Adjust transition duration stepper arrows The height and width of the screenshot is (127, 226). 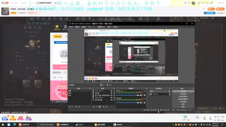[170, 94]
